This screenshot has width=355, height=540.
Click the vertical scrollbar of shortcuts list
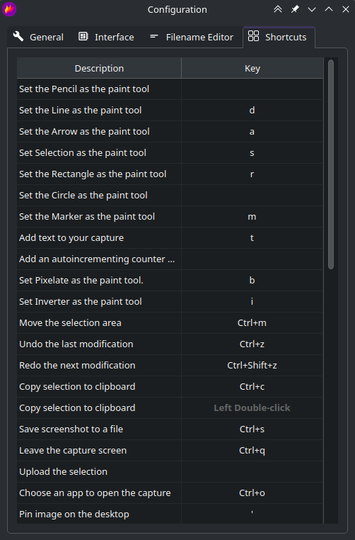pos(331,164)
